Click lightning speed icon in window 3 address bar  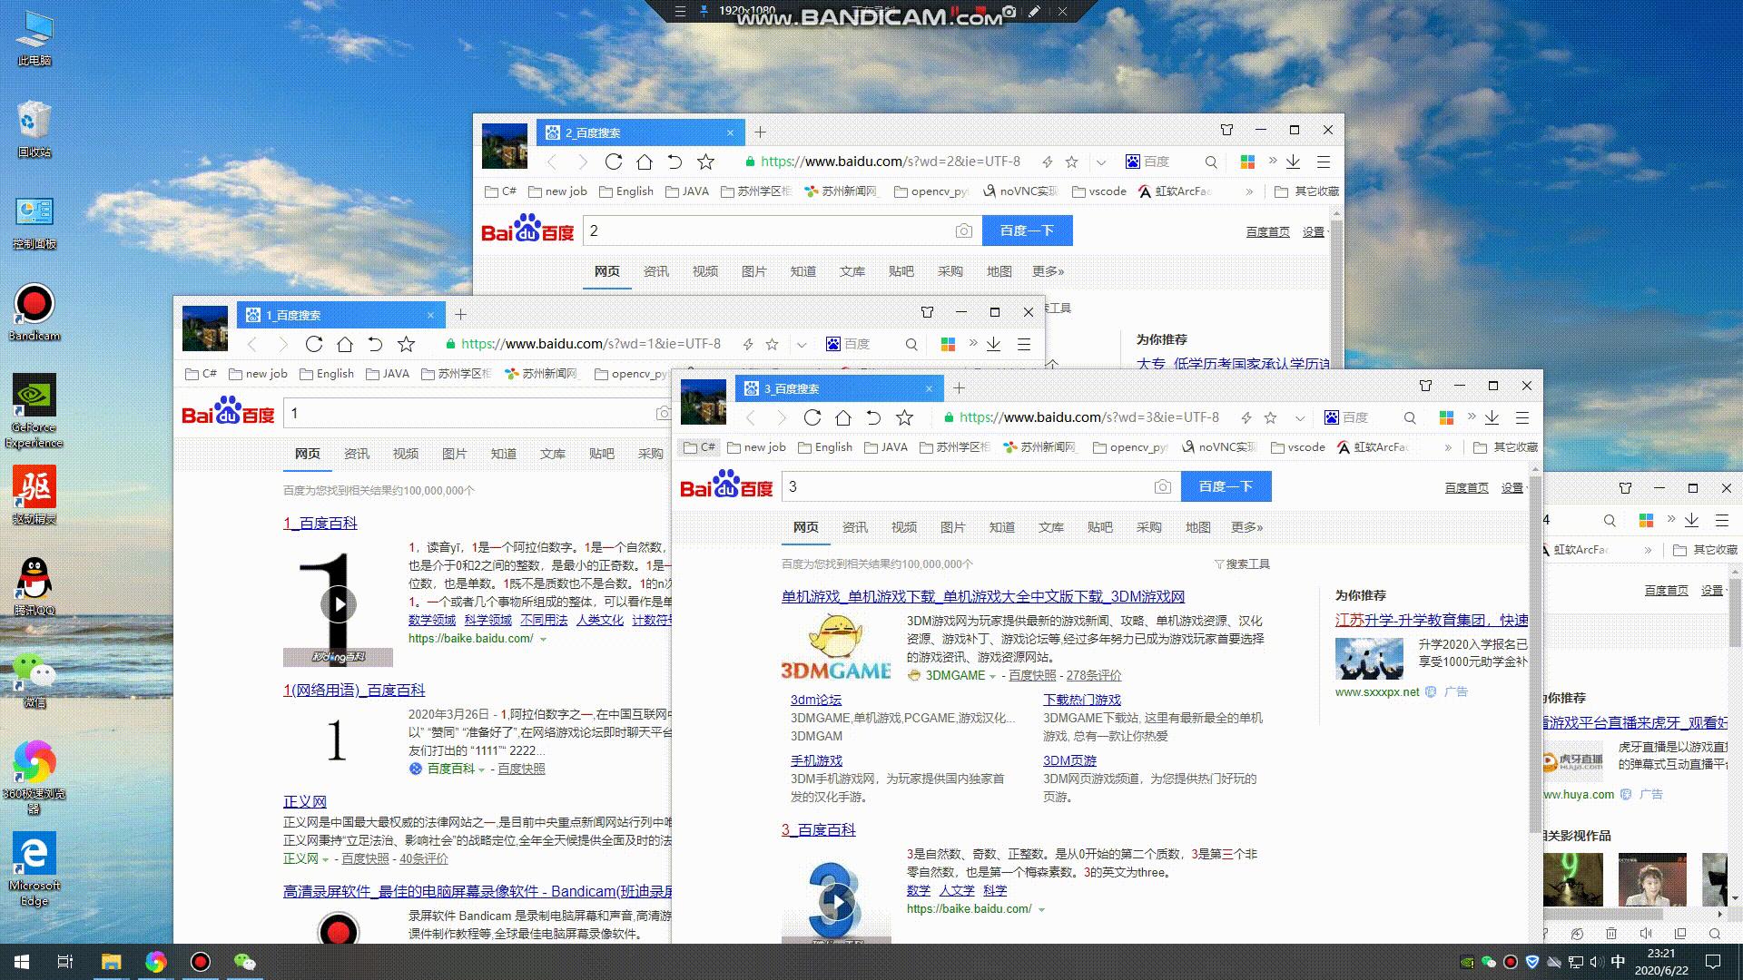1246,417
